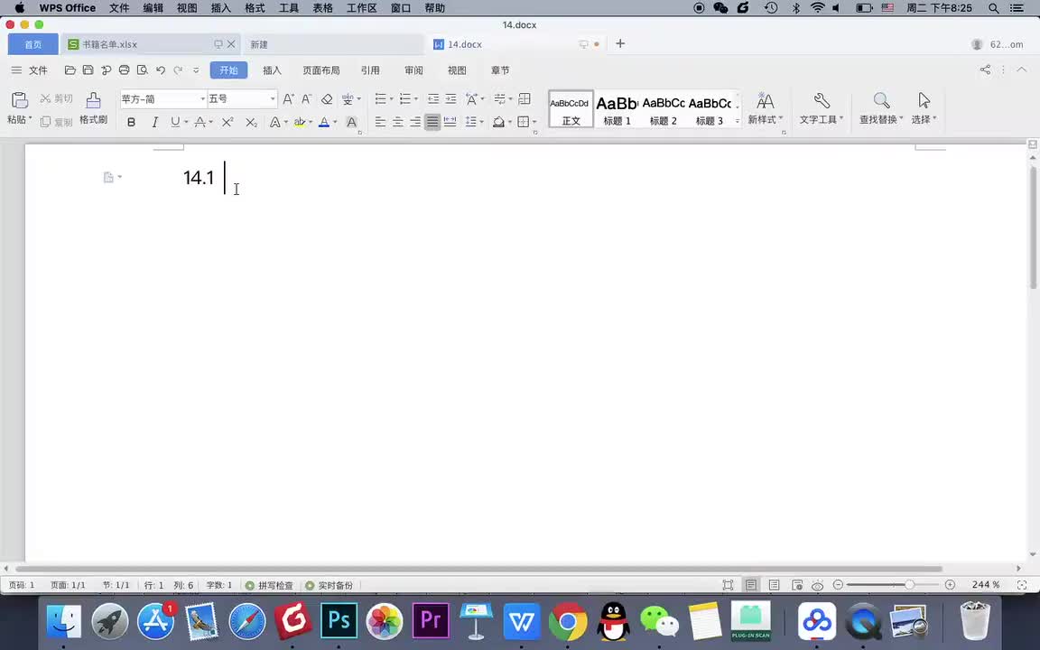Image resolution: width=1040 pixels, height=650 pixels.
Task: Increase font size with the A+ icon
Action: (288, 98)
